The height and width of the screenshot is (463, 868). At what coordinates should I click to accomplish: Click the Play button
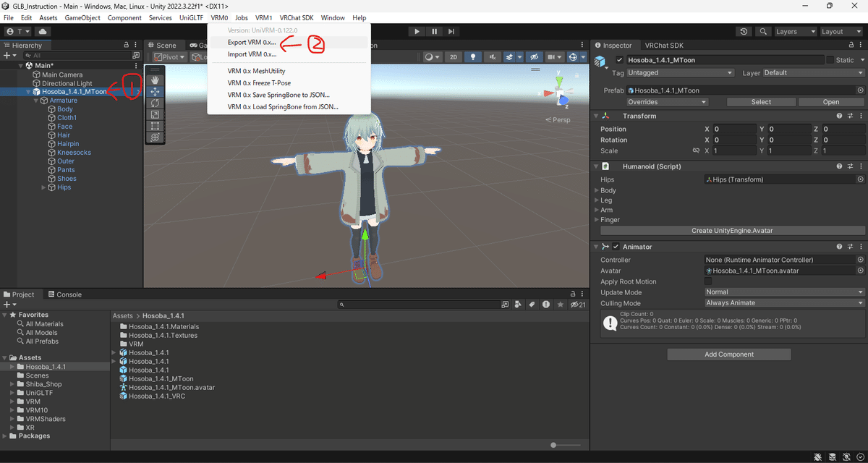tap(417, 32)
